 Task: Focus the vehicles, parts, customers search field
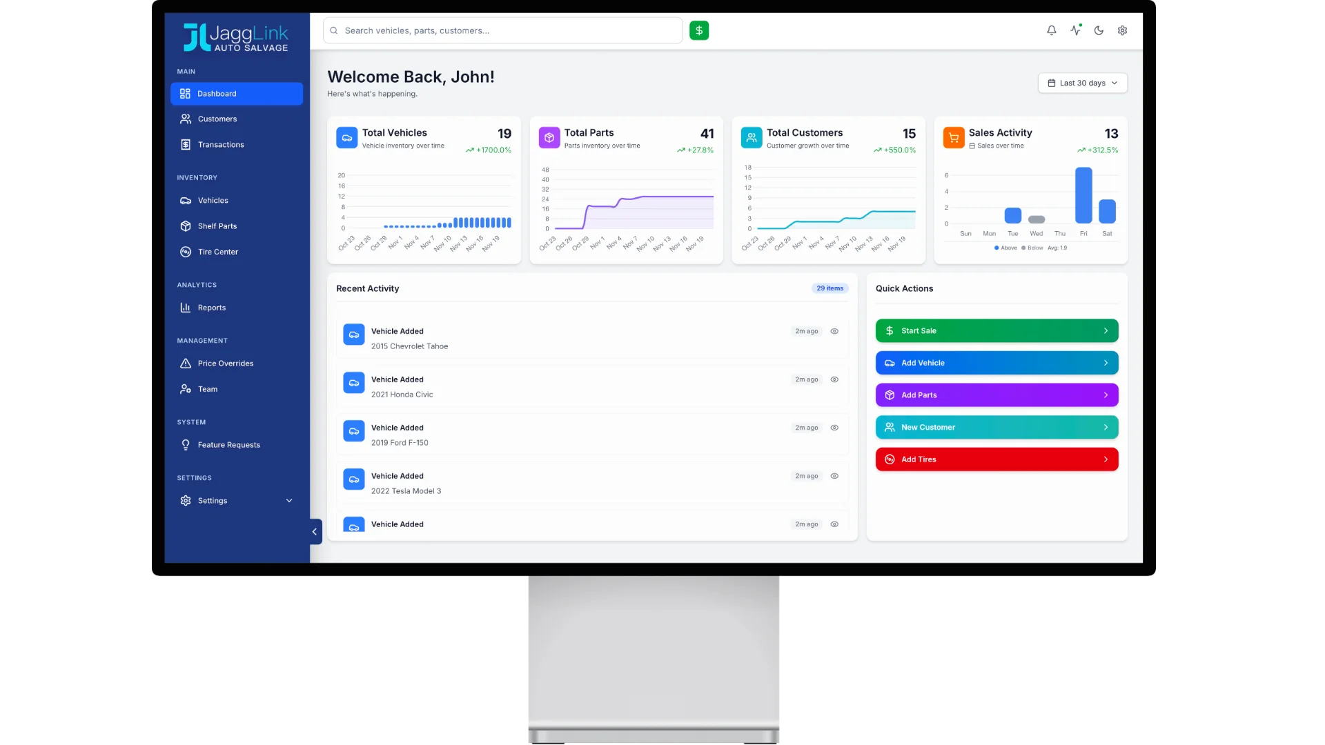504,30
